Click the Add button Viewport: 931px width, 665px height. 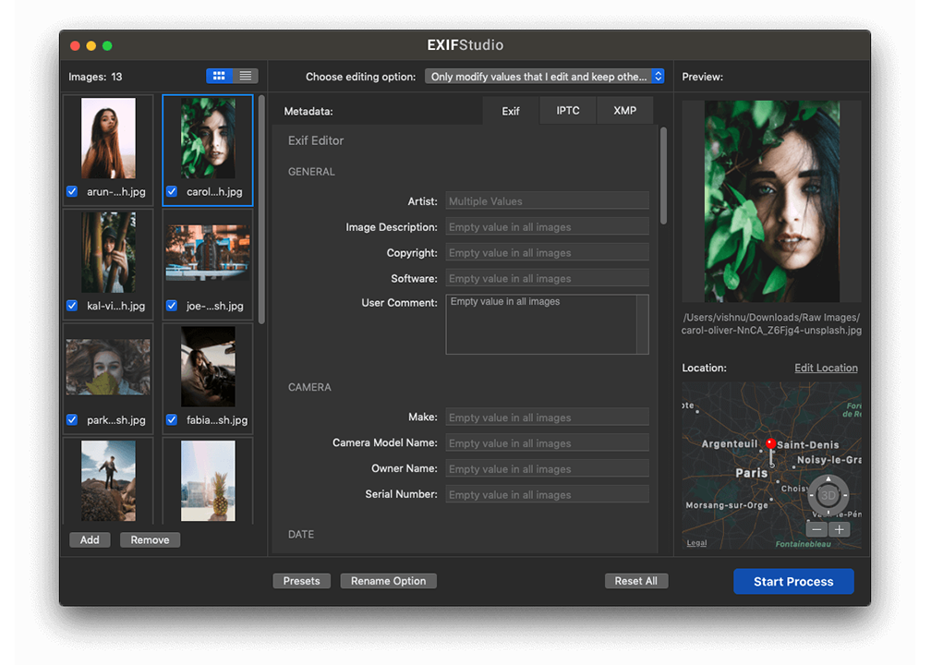click(90, 539)
